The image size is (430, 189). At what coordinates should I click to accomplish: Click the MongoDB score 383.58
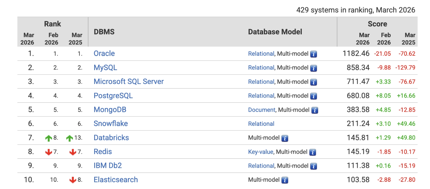pos(358,110)
